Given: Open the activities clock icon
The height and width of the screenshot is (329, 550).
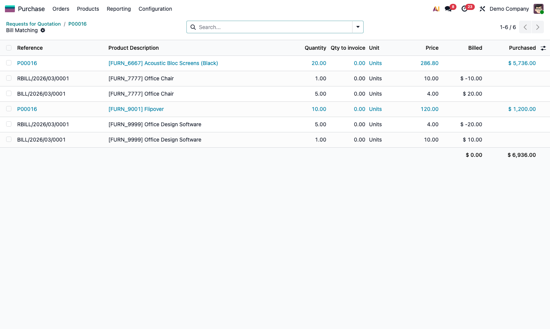Looking at the screenshot, I should (x=464, y=8).
